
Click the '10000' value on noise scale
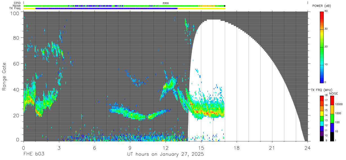coord(338,104)
